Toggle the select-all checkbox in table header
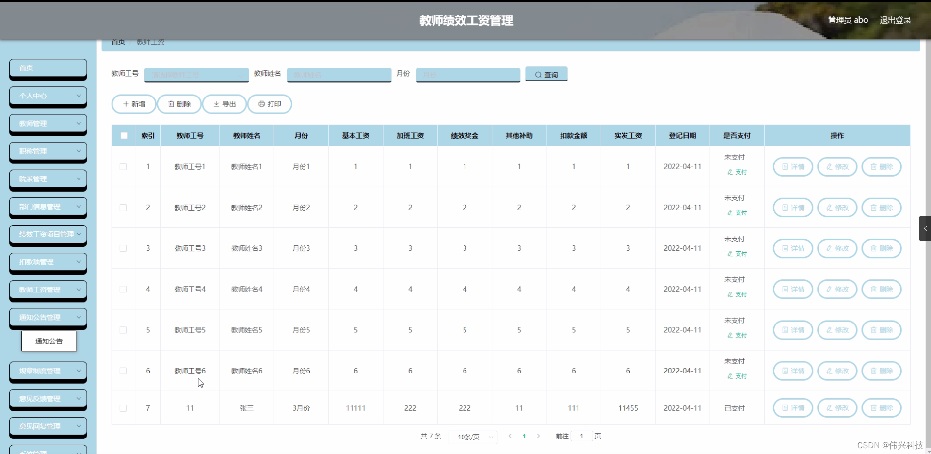 pos(124,136)
